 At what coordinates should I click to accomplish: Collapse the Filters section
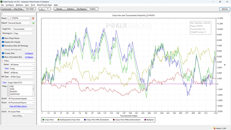(3, 61)
